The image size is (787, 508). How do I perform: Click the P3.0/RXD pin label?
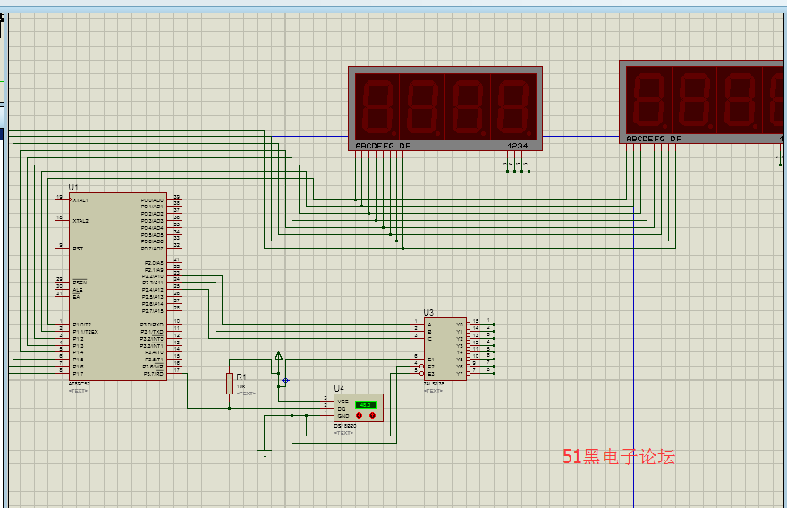151,325
